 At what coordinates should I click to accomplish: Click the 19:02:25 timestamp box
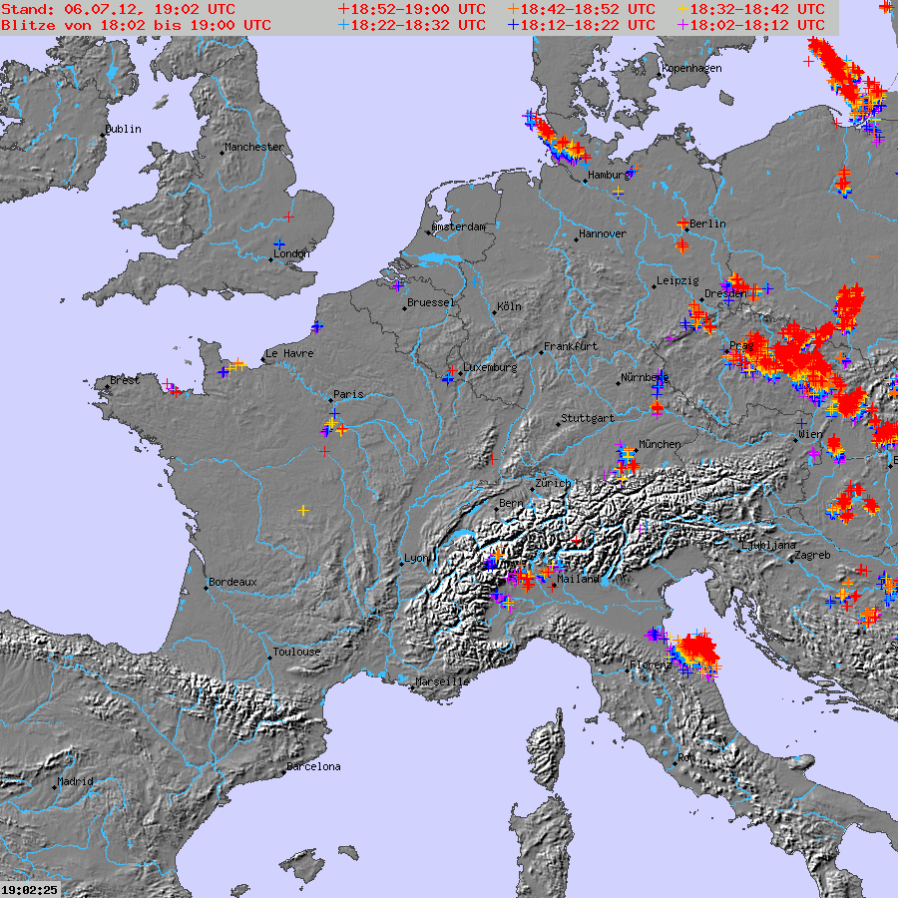coord(30,890)
